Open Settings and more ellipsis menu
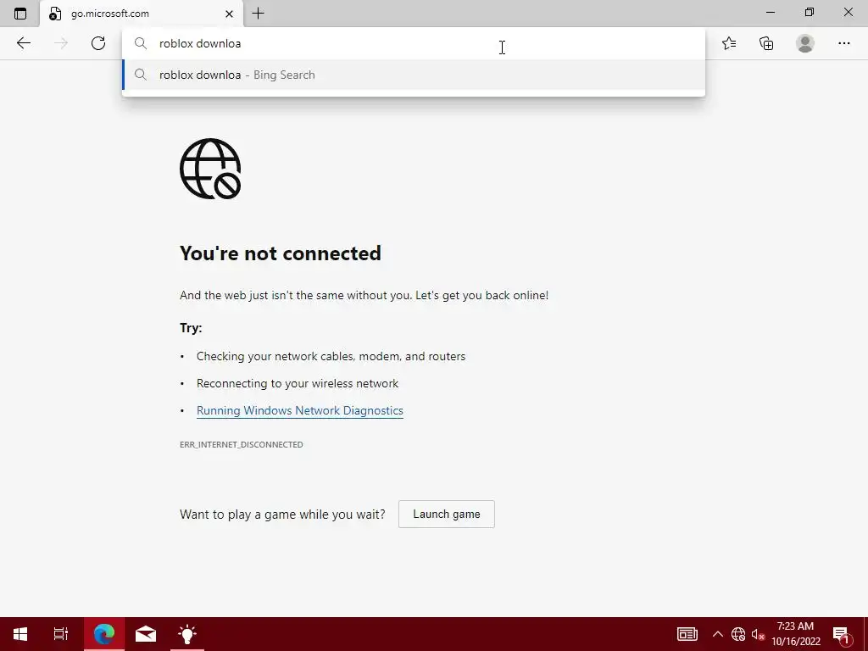This screenshot has height=651, width=868. [843, 43]
